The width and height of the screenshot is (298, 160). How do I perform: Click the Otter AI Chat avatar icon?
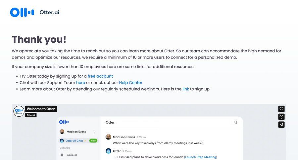(62, 140)
